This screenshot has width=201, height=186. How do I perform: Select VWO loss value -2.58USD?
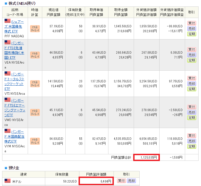click(x=176, y=110)
